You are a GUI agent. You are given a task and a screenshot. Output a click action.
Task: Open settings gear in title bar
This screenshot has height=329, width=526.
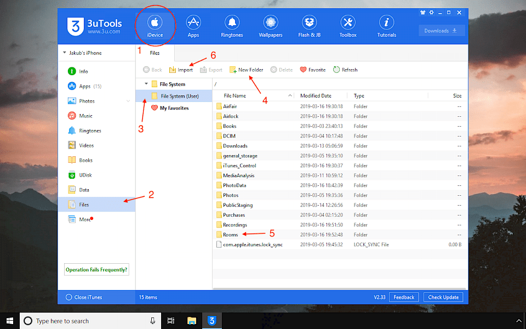click(x=431, y=13)
